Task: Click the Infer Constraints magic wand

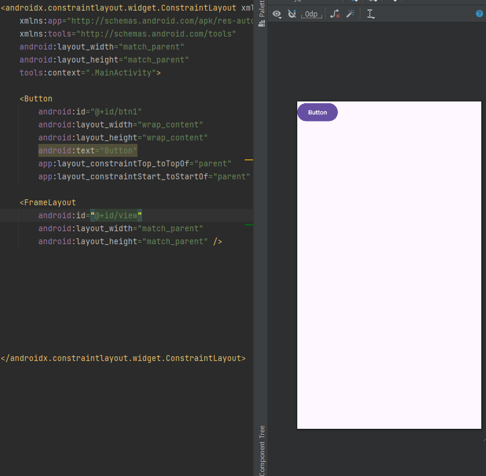Action: coord(350,14)
